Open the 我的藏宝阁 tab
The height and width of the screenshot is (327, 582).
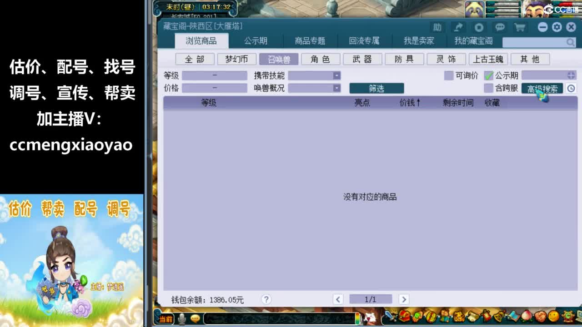[x=473, y=41]
